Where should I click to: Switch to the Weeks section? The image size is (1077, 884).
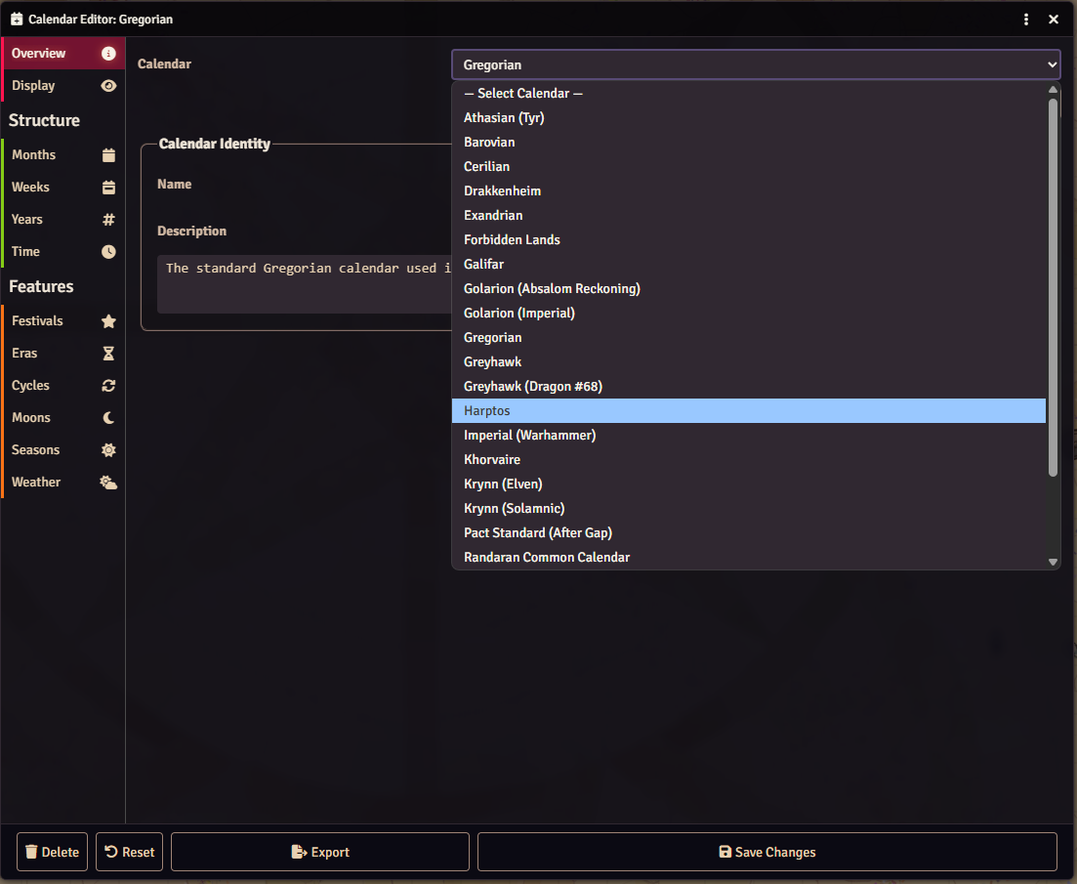pos(30,187)
